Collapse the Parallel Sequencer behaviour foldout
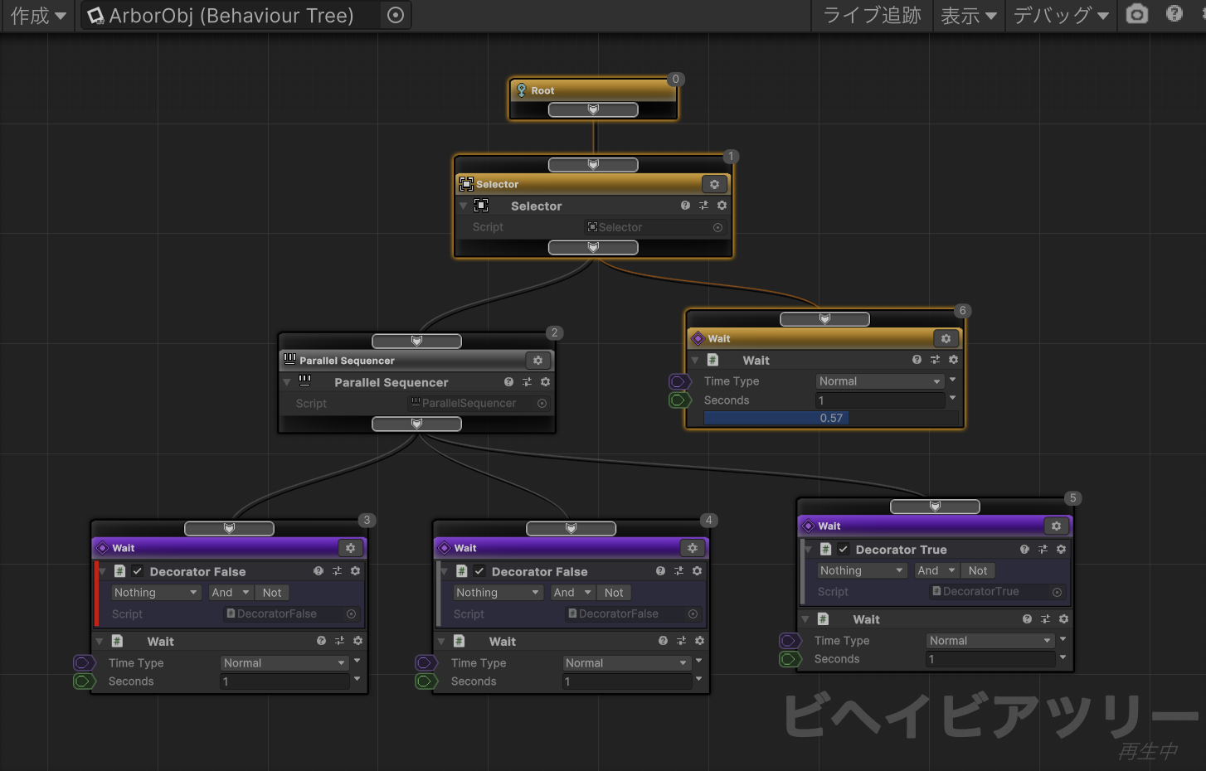The image size is (1206, 771). (x=287, y=382)
